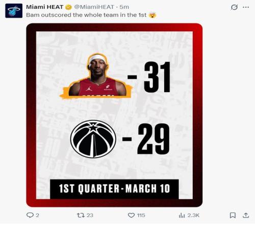Open the Miami HEAT display name link
Viewport: 255px width, 225px height.
[44, 7]
